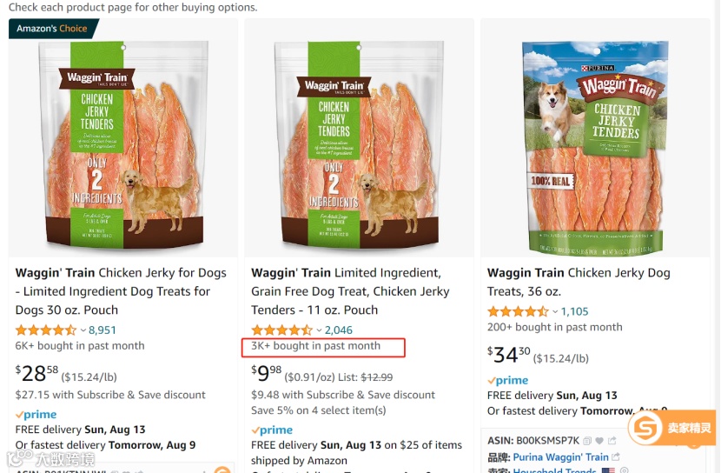Screen dimensions: 721x473
Task: Click the Prime logo under the $28.58 price
Action: pos(36,415)
